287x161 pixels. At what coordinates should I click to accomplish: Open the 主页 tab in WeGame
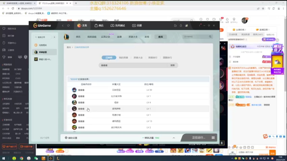(x=82, y=25)
